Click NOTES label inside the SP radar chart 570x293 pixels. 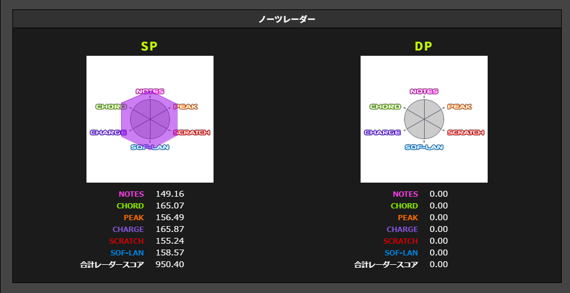[150, 92]
